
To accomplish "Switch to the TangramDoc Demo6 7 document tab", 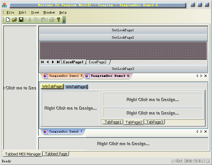I will pos(63,132).
